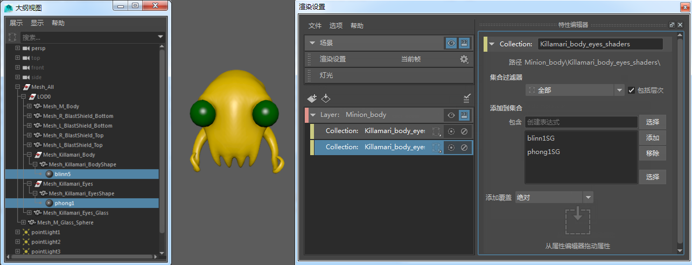
Task: Click the checklist icon above the layer list
Action: 467,99
